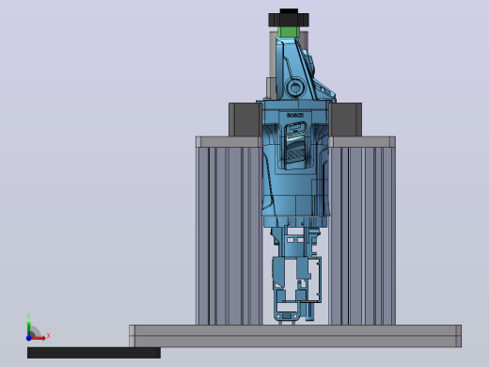Select the right light gray top plate
This screenshot has height=367, width=489.
362,142
